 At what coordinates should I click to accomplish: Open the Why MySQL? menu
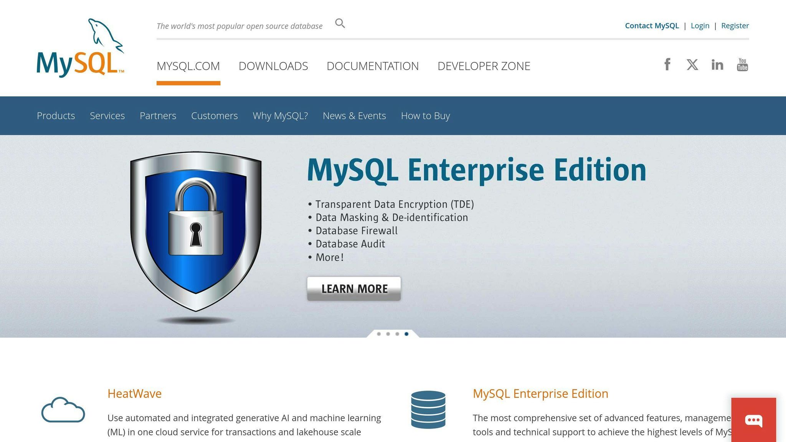tap(280, 115)
